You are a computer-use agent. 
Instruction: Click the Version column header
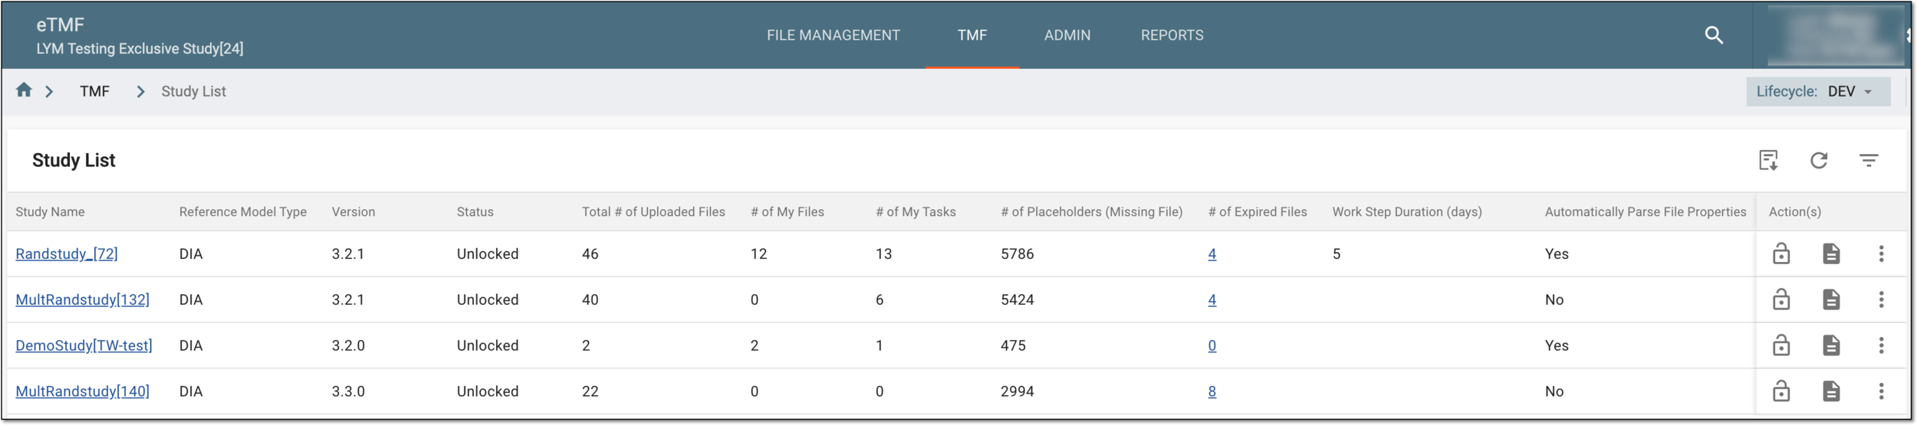point(353,212)
